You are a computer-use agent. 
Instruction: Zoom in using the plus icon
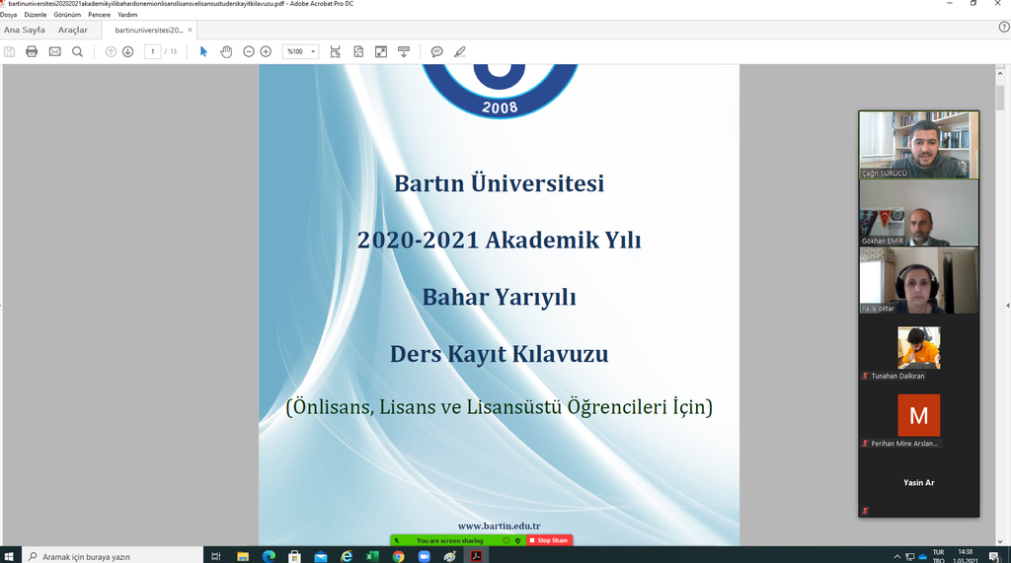pyautogui.click(x=266, y=51)
